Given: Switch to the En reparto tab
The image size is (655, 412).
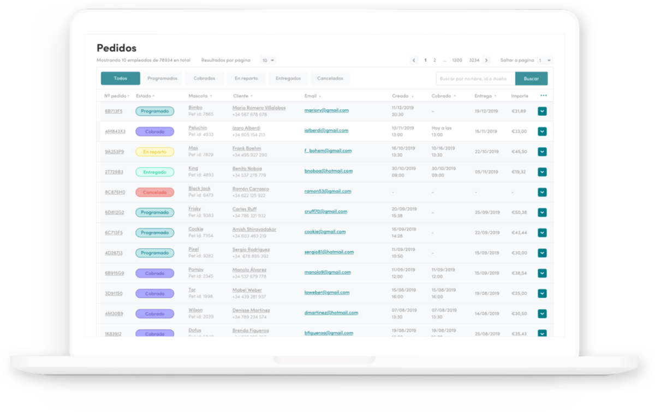Looking at the screenshot, I should [246, 78].
